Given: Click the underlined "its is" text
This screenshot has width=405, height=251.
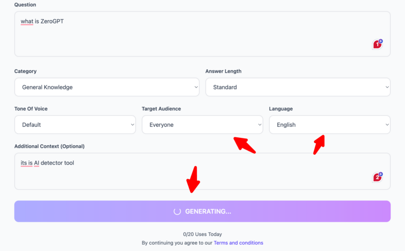Looking at the screenshot, I should click(27, 163).
